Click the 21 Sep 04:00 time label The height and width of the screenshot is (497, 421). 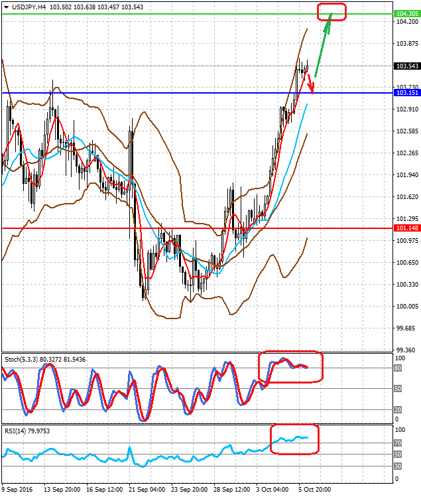pos(147,490)
